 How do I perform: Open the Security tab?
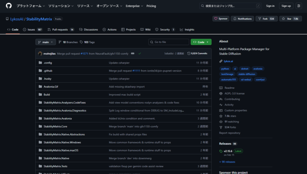coord(165,29)
